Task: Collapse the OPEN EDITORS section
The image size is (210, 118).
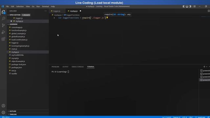Action: click(x=8, y=15)
